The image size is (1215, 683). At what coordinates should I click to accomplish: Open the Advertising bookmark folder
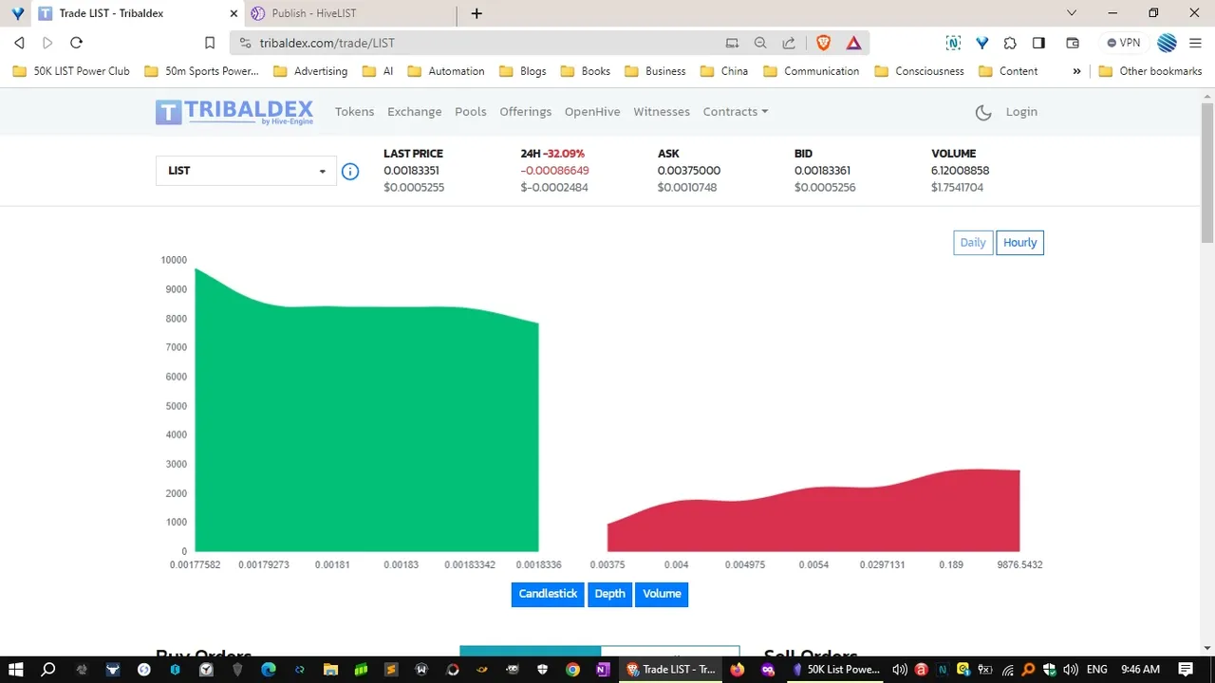click(310, 71)
